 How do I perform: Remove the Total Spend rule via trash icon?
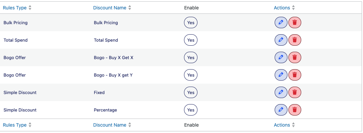(x=295, y=40)
